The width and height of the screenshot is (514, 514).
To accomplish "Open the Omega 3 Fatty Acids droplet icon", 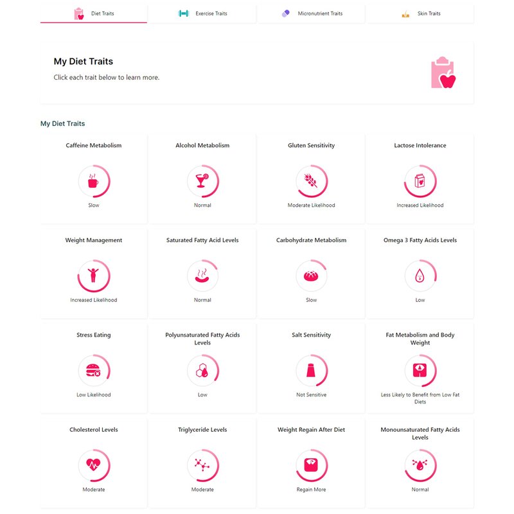I will [x=420, y=276].
